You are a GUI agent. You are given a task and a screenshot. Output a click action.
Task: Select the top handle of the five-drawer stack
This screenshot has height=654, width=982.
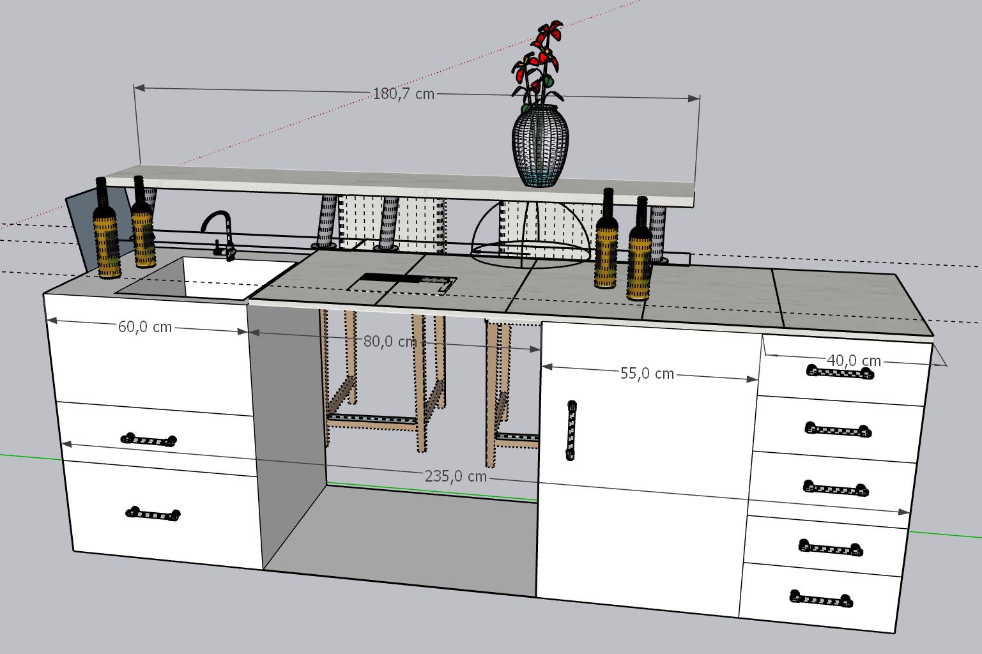coord(840,372)
